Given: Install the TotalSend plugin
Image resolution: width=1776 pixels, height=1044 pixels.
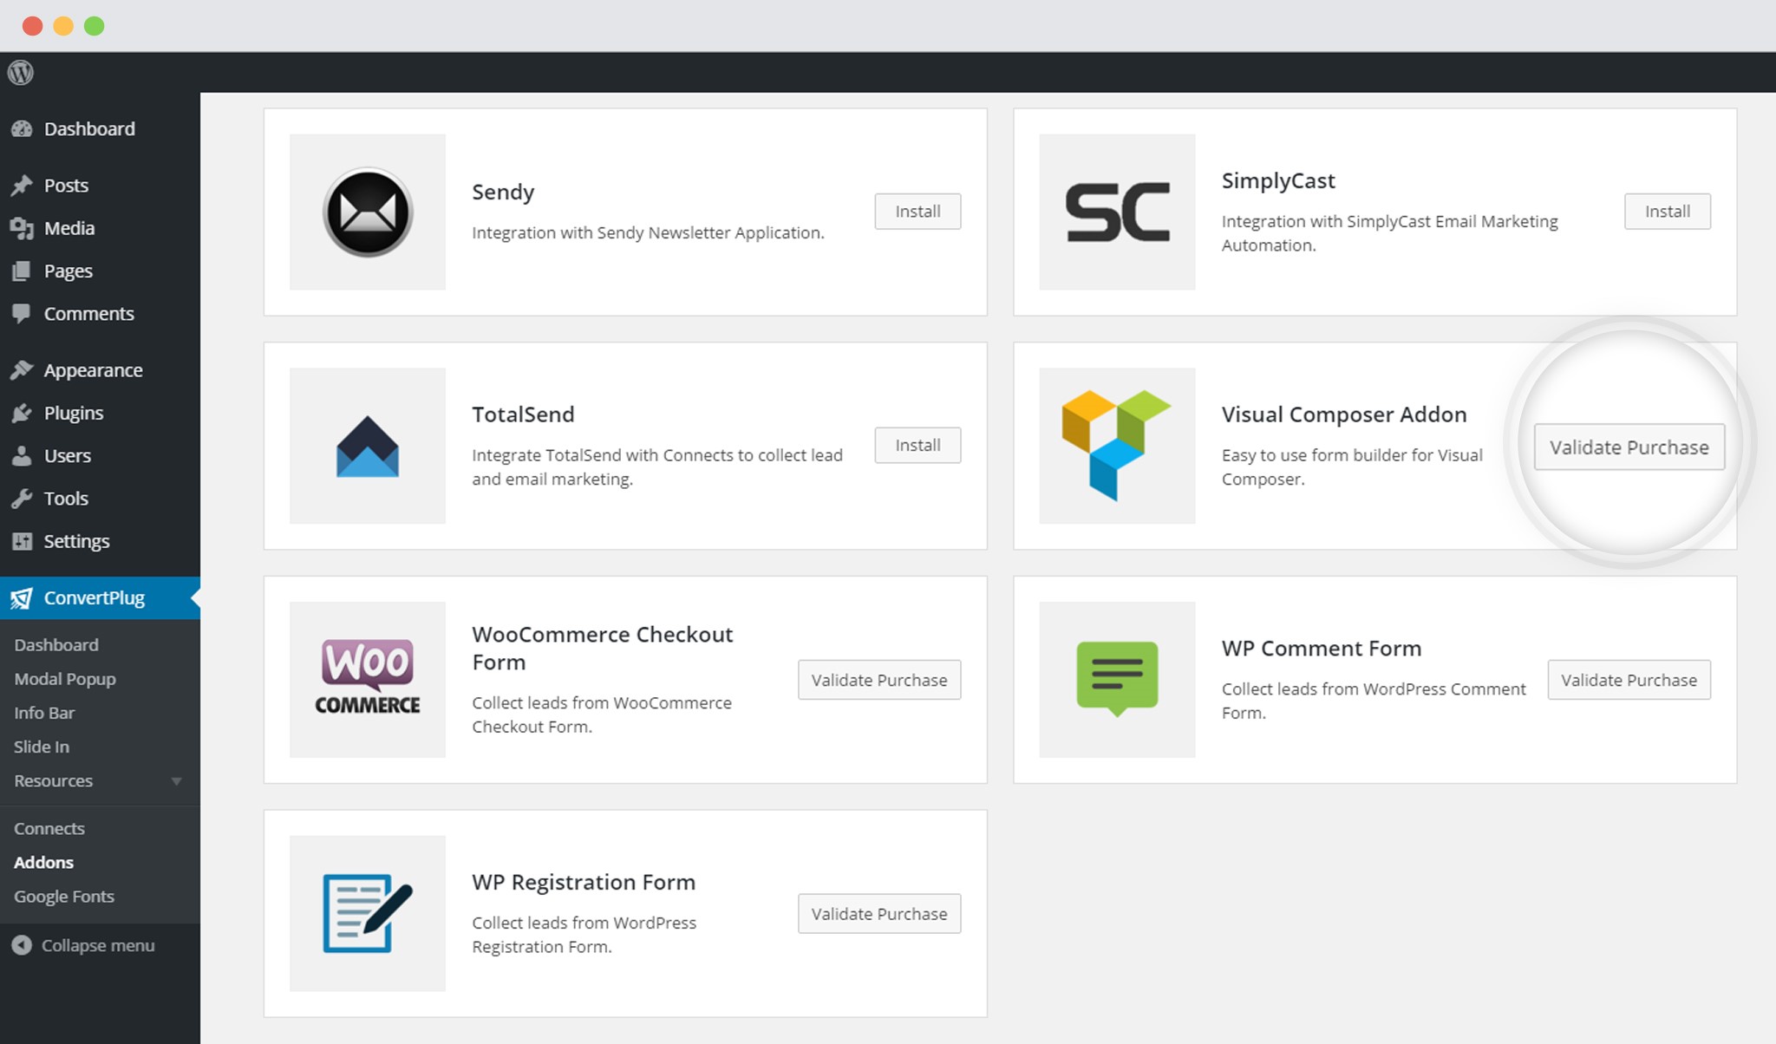Looking at the screenshot, I should [916, 445].
